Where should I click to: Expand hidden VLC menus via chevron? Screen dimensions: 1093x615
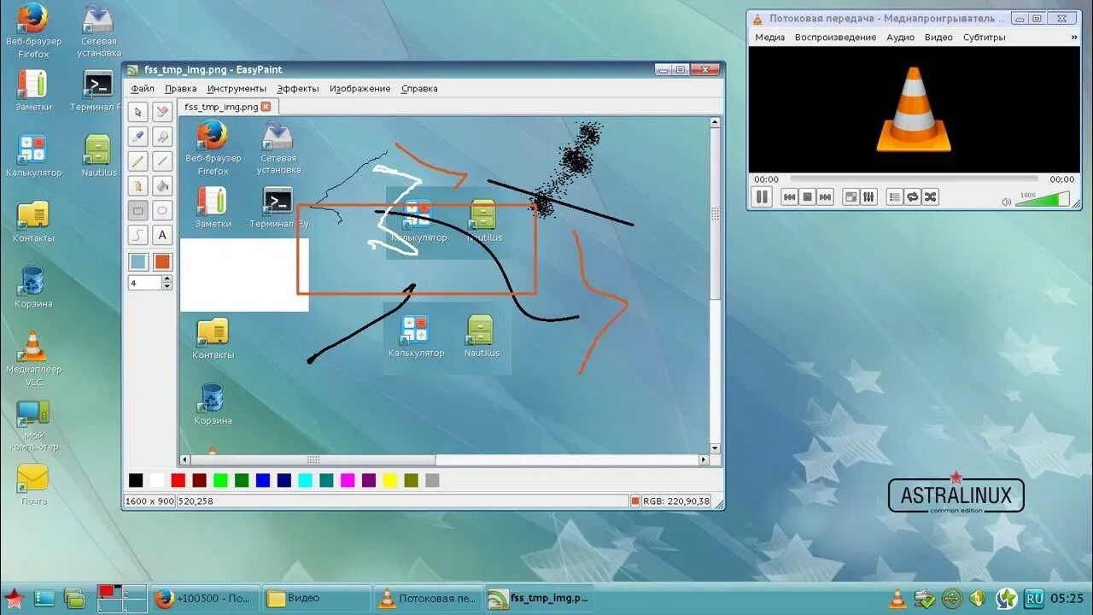[1074, 38]
